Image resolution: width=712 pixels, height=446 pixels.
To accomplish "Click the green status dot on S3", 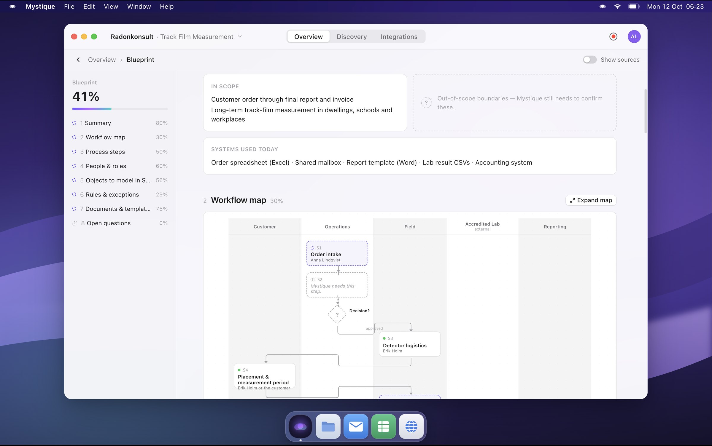I will tap(384, 338).
